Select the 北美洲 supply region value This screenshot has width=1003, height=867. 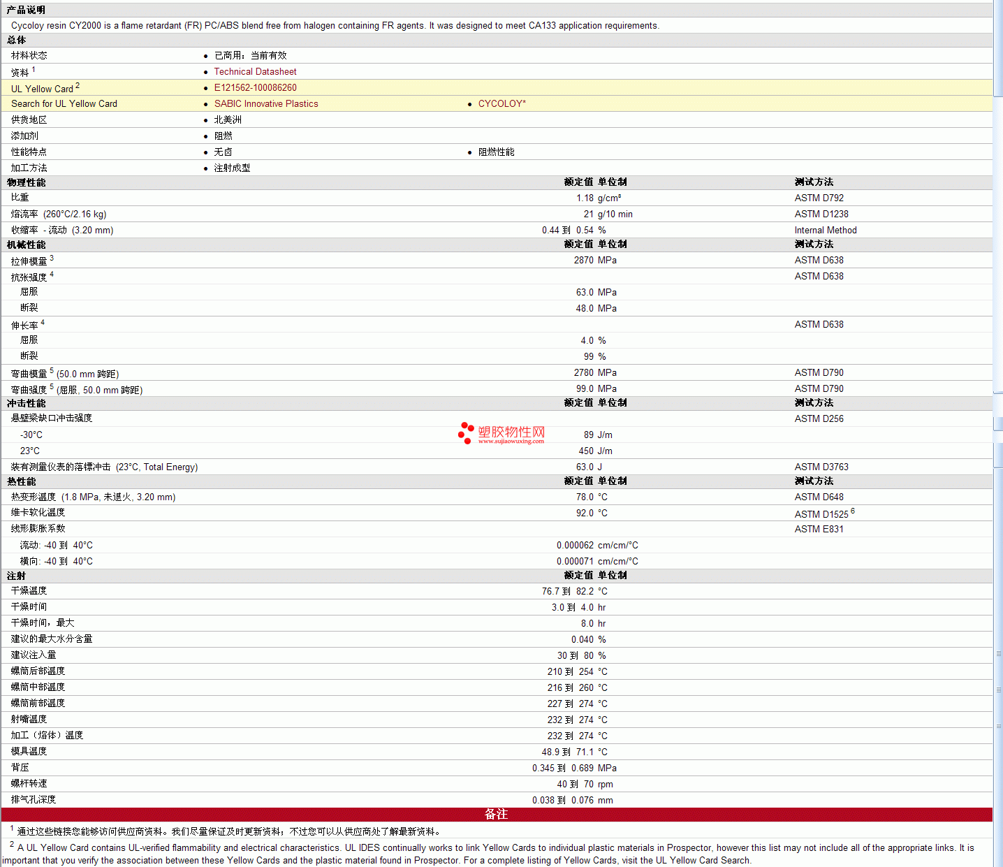point(228,119)
